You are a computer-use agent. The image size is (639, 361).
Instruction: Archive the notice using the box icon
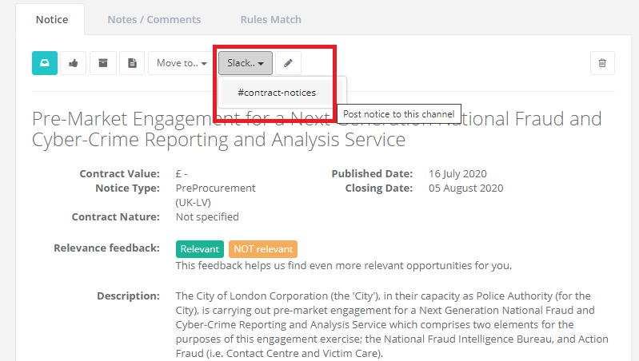pos(102,63)
